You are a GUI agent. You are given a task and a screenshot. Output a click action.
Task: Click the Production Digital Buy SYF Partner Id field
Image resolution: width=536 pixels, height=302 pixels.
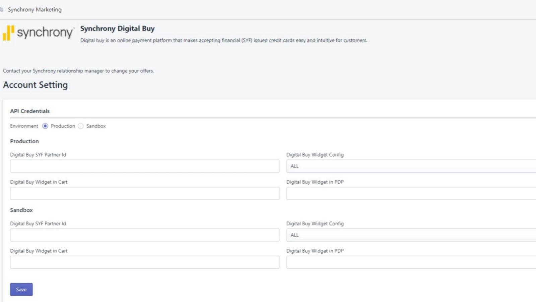point(145,166)
